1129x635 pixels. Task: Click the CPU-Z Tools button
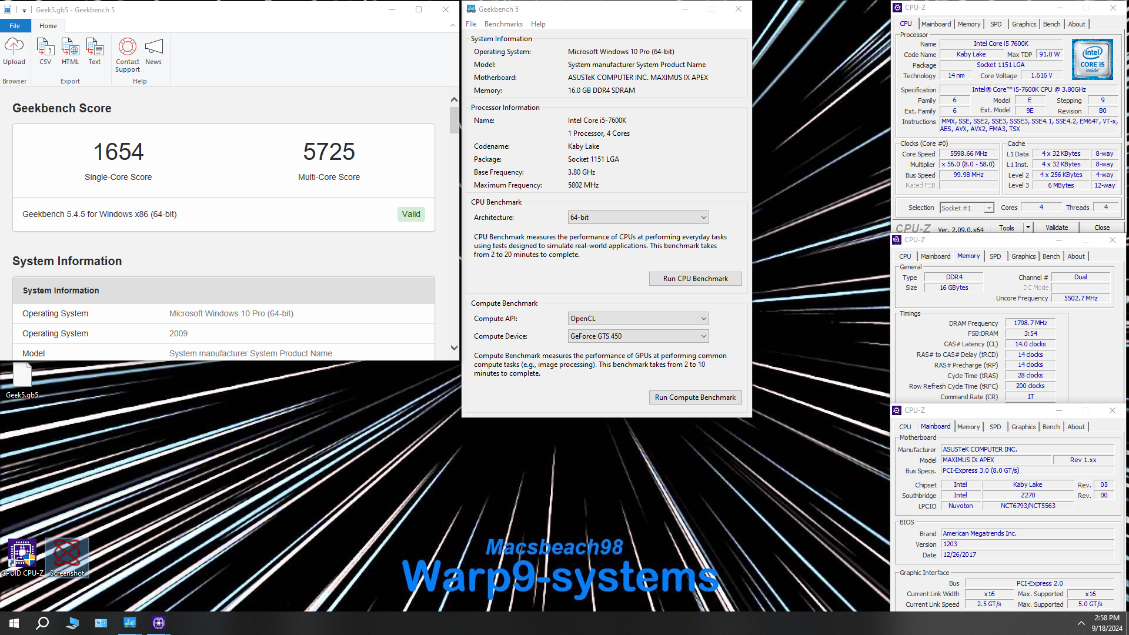point(1007,228)
